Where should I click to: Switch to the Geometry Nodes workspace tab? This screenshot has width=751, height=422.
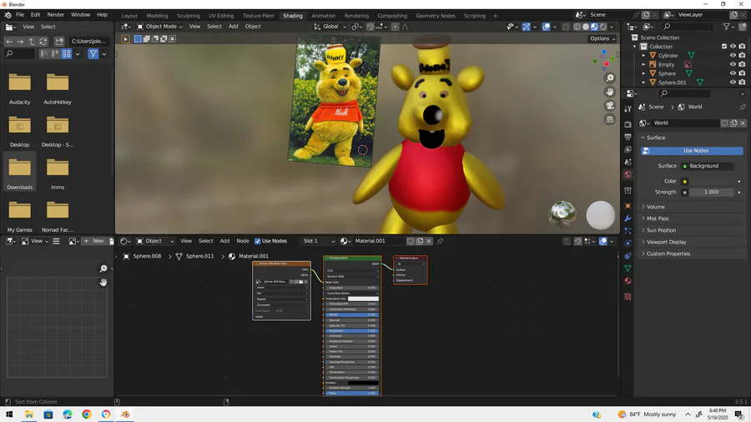click(x=436, y=16)
